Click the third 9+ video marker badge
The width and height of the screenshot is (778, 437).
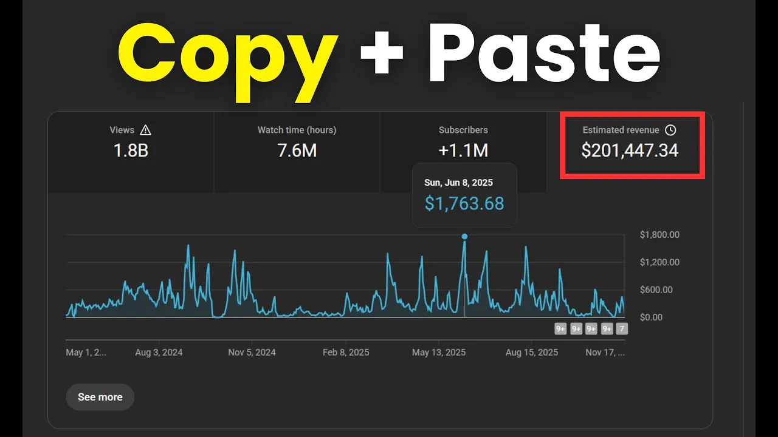pos(591,329)
